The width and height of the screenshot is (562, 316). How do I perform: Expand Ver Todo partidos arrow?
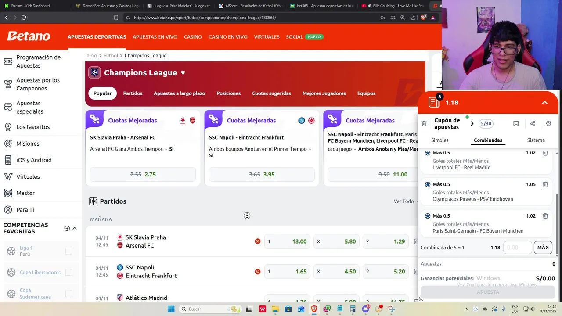(417, 201)
